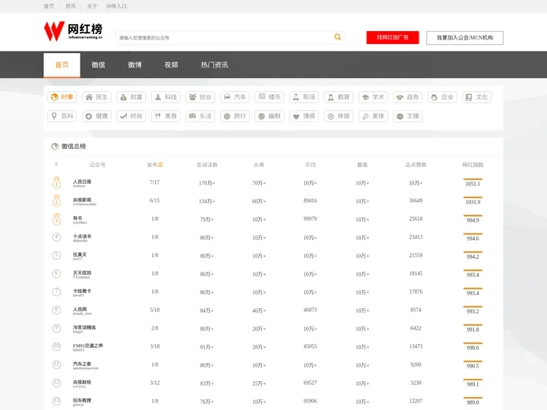Screen dimensions: 547x410
Task: Open the 人民日报 account entry
Action: click(x=82, y=183)
